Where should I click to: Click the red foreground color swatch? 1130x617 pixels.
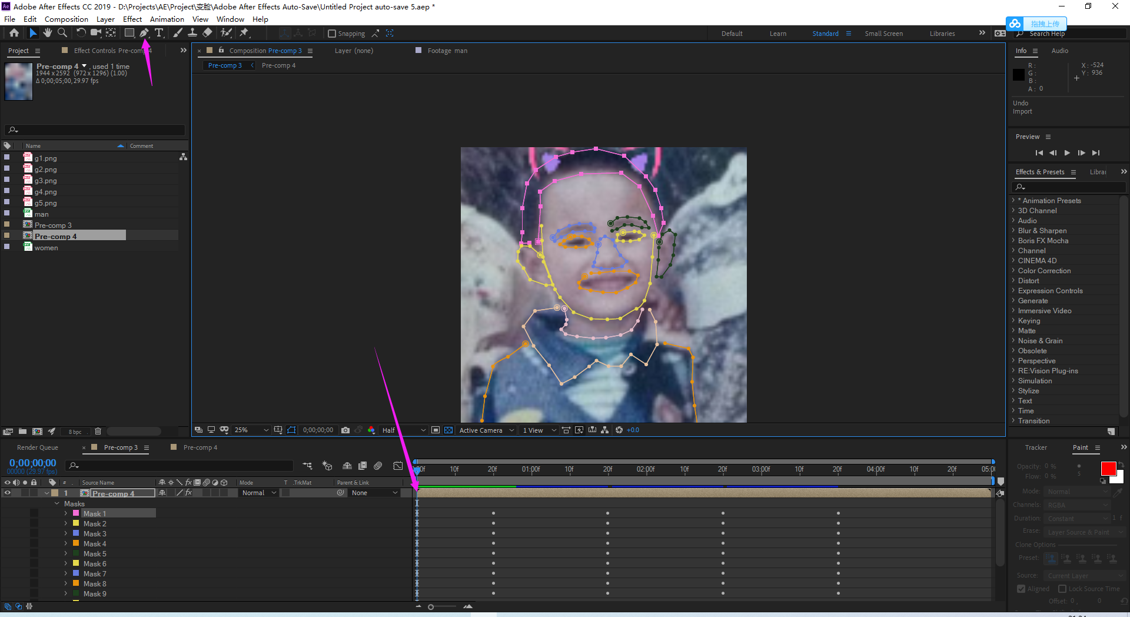tap(1108, 469)
